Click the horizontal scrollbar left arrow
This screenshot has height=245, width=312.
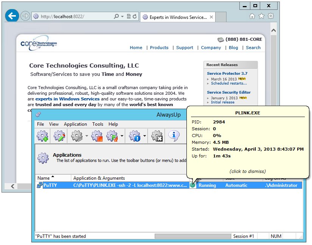point(13,186)
